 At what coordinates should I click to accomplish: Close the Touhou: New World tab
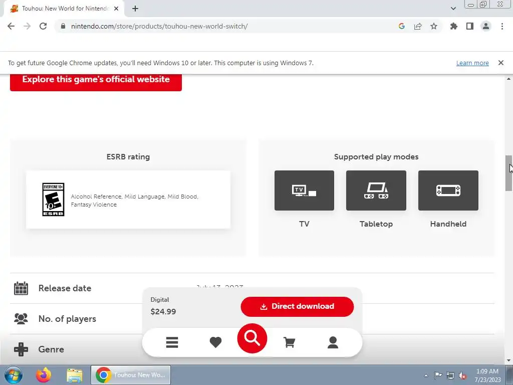point(116,9)
